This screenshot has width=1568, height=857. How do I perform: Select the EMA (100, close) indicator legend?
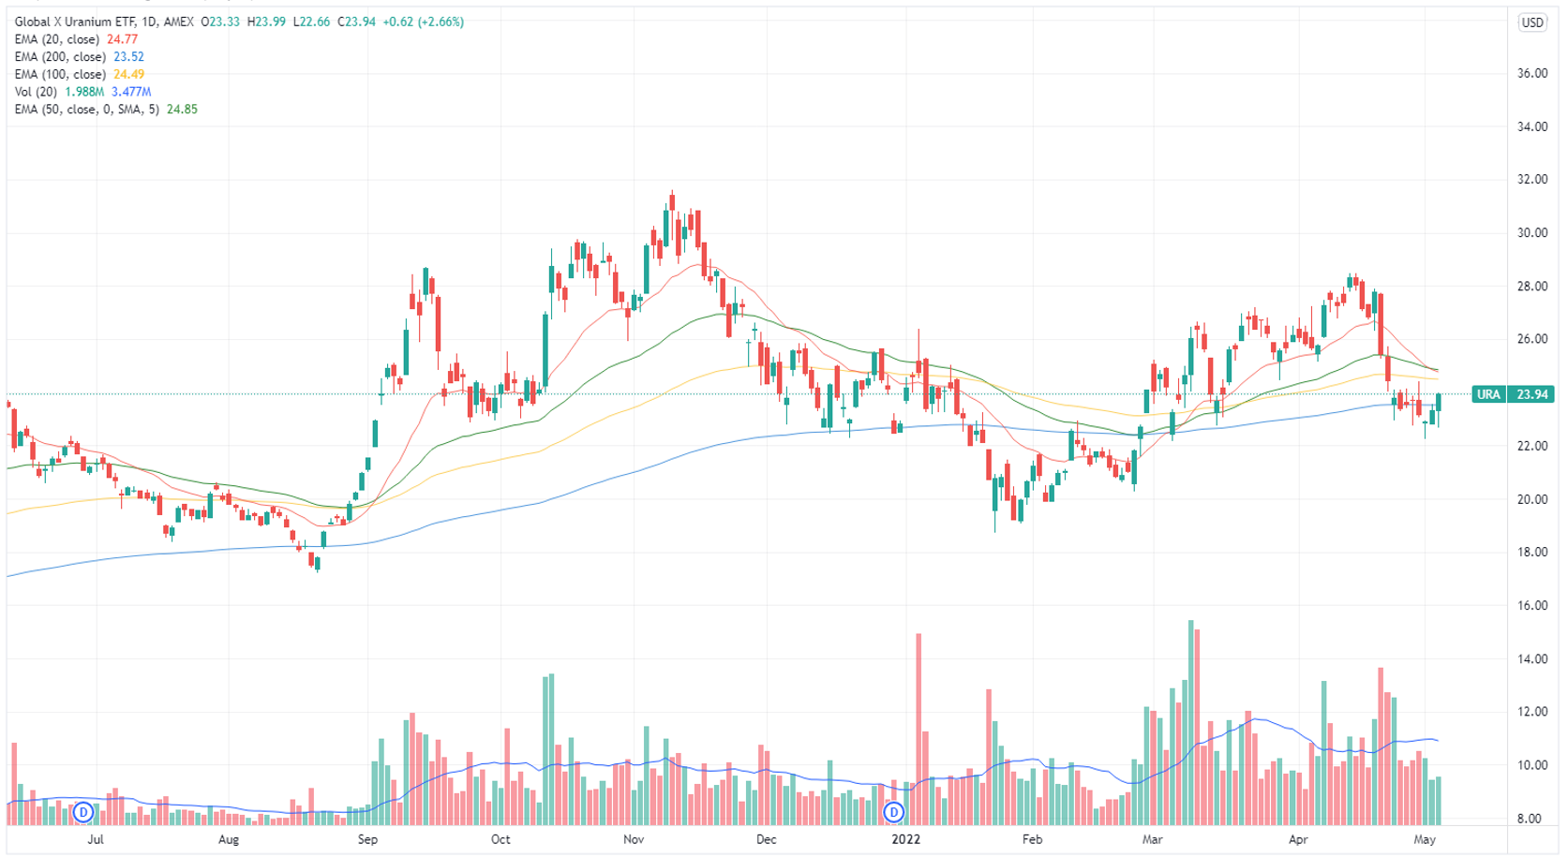[60, 74]
